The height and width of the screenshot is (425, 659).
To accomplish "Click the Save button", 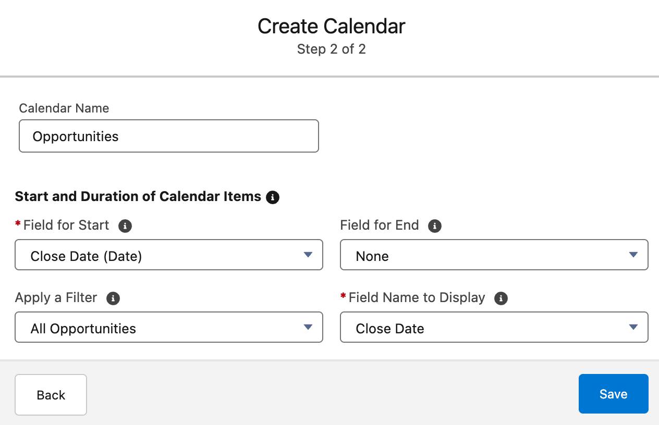I will (x=613, y=394).
